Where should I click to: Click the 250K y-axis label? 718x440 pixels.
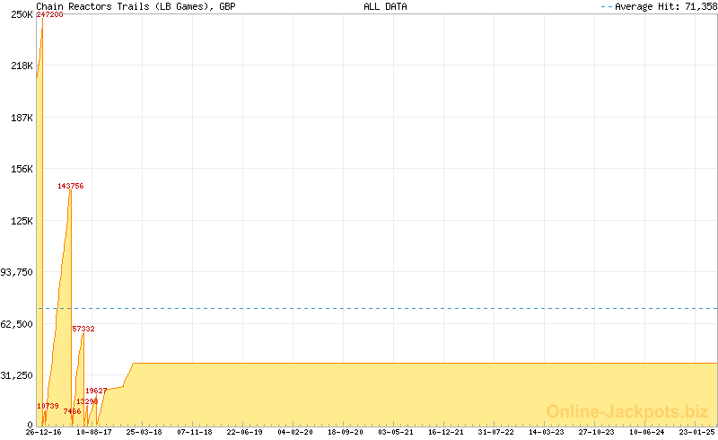22,15
